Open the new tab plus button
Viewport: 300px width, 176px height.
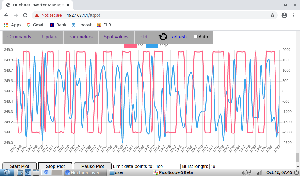79,5
